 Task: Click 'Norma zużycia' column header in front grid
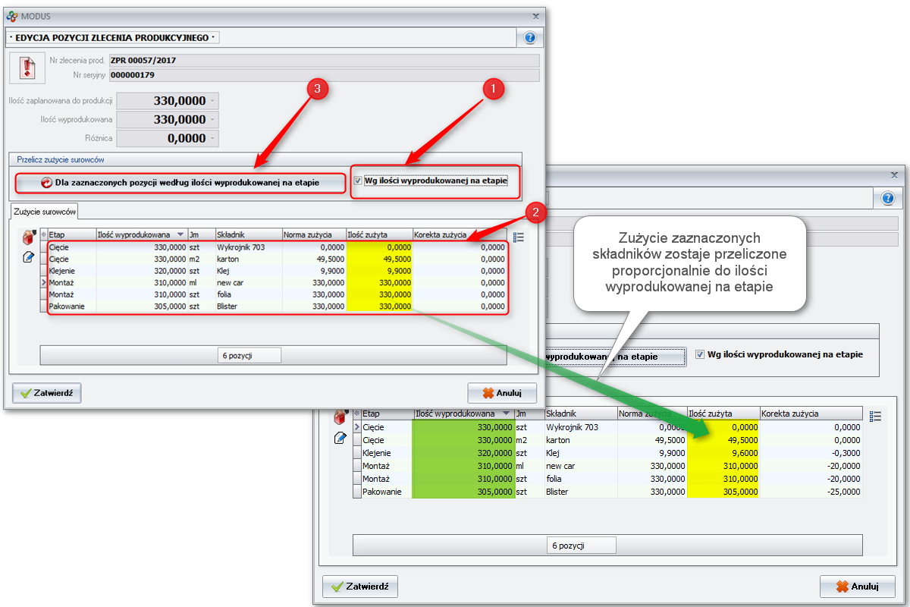pos(314,234)
